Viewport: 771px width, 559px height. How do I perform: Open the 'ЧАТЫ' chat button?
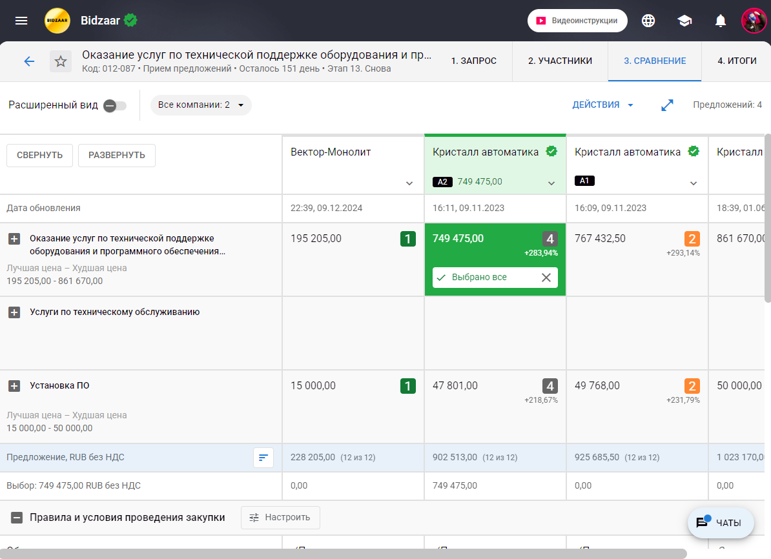click(x=721, y=523)
